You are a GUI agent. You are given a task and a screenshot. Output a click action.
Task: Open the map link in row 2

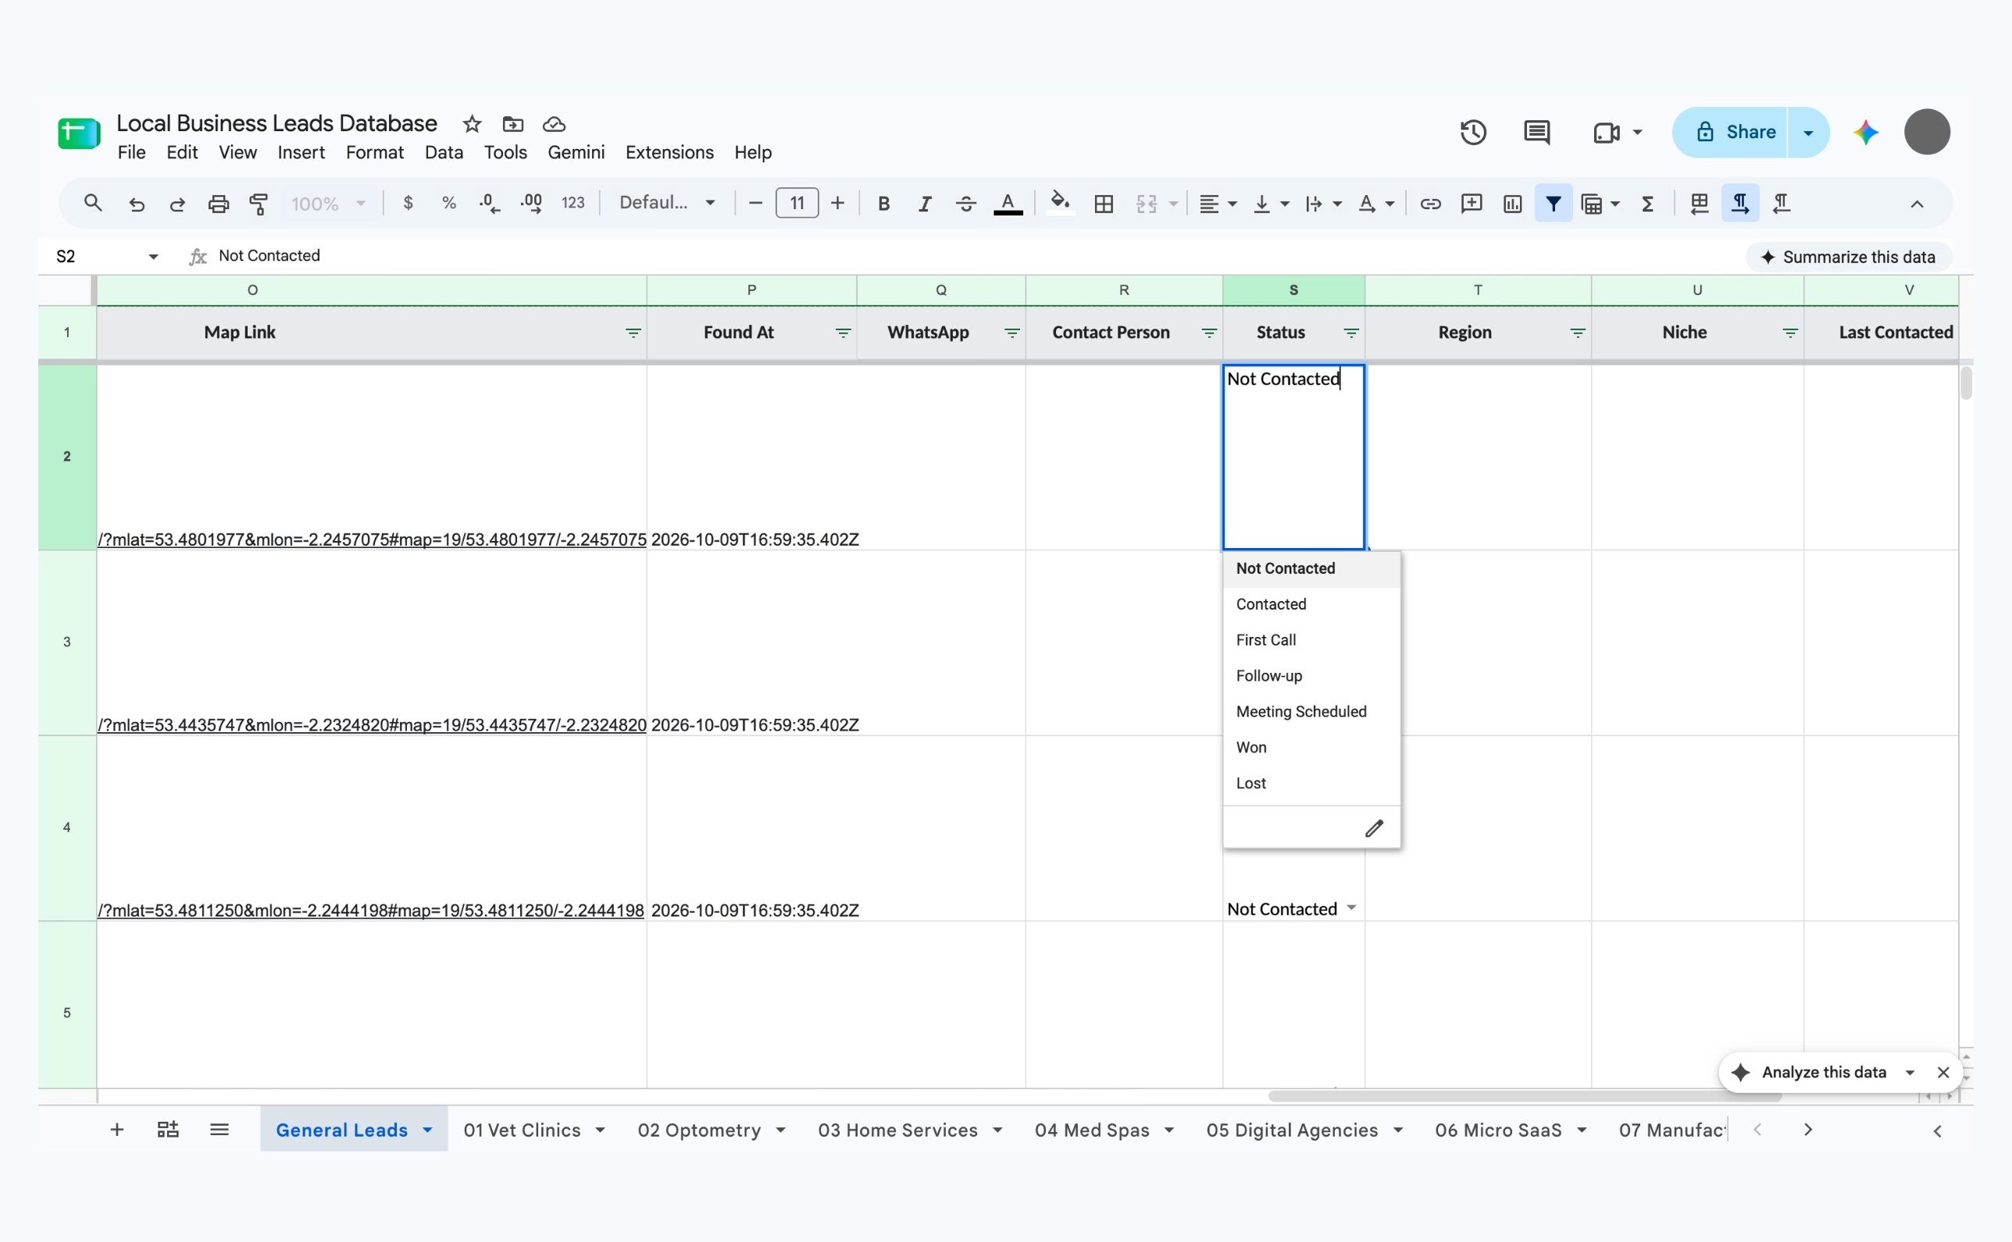pos(372,539)
